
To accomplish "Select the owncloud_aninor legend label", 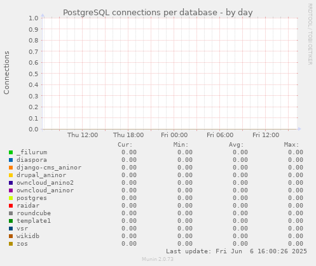I will point(45,190).
